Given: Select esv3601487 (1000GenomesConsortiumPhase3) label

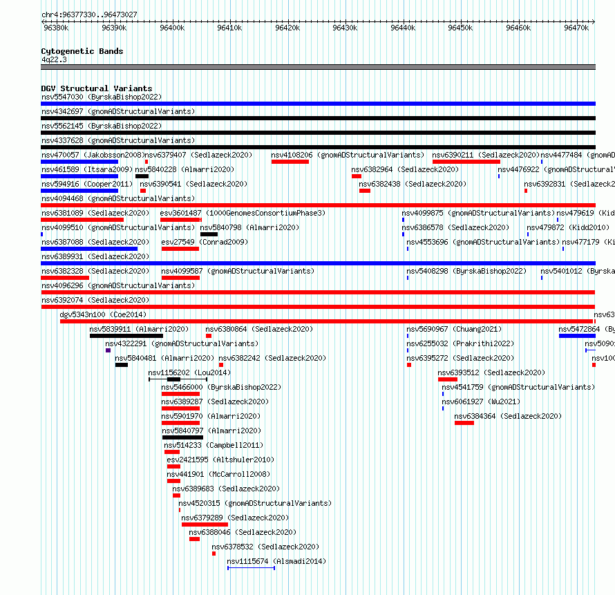Looking at the screenshot, I should (243, 213).
